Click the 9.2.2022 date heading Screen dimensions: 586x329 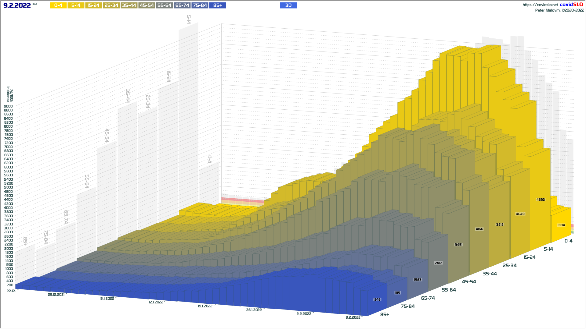pyautogui.click(x=17, y=5)
